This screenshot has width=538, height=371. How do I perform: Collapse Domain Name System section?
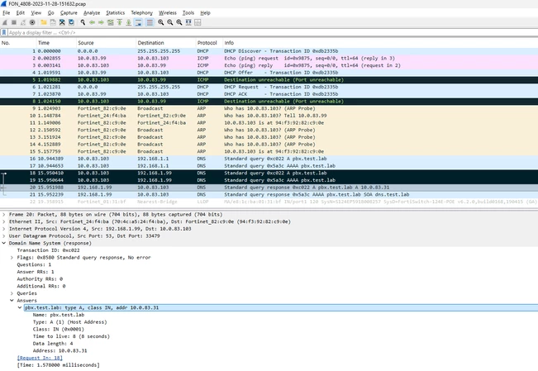pos(4,243)
